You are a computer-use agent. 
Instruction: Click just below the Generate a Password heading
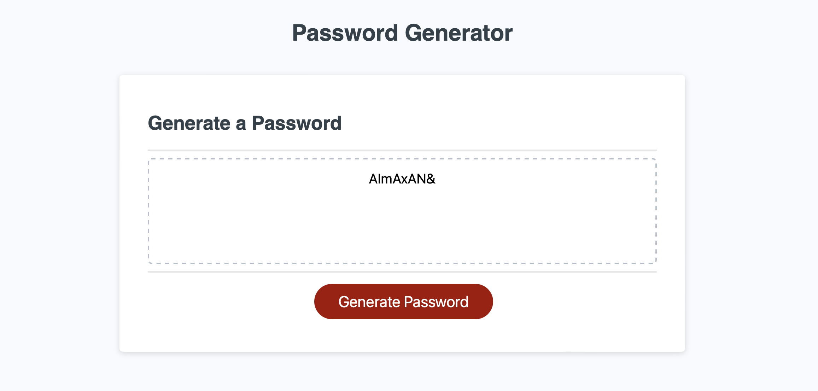coord(245,141)
